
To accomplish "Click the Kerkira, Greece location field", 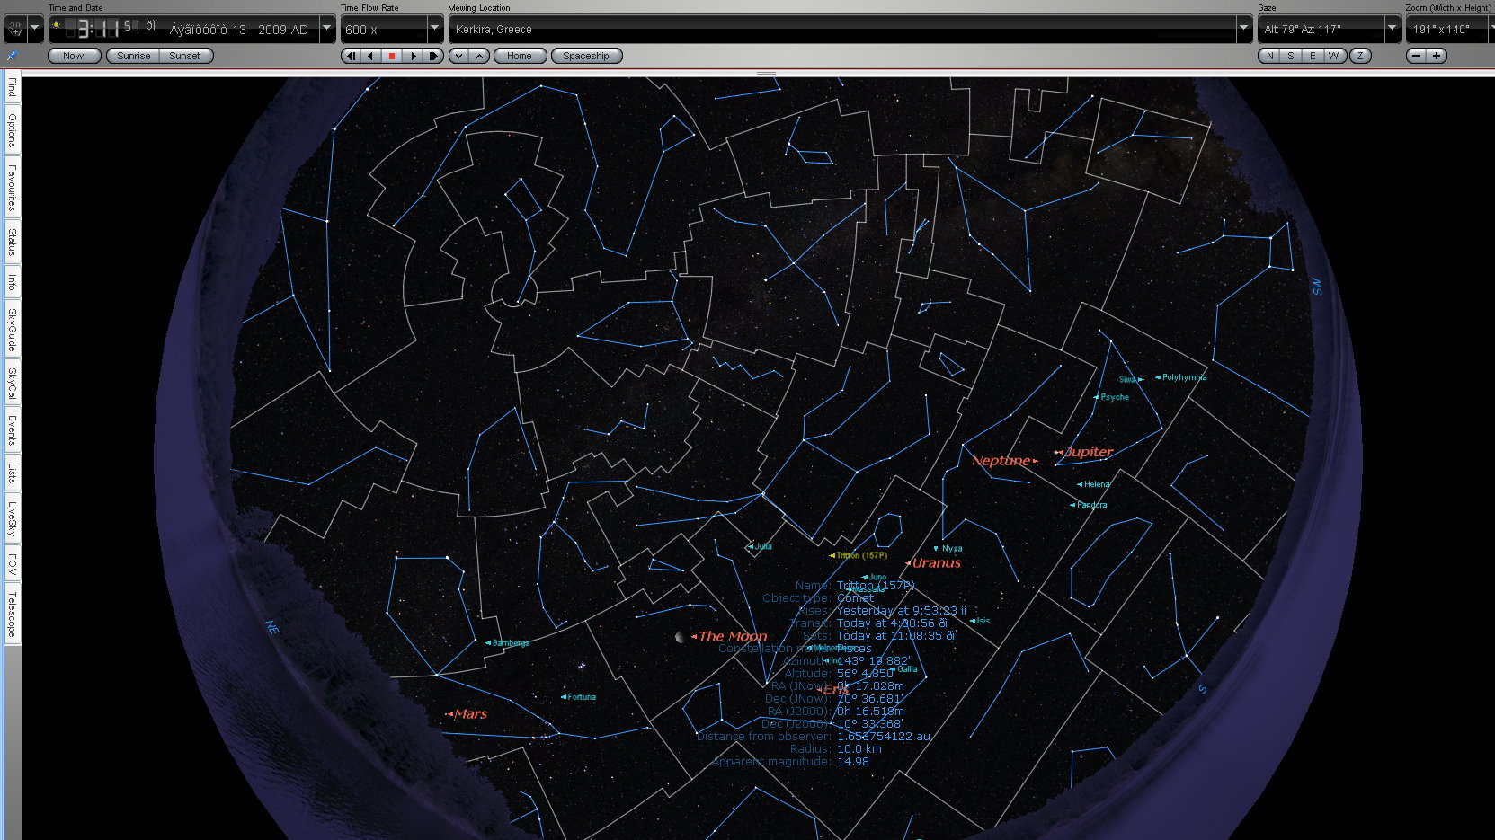I will coord(843,30).
